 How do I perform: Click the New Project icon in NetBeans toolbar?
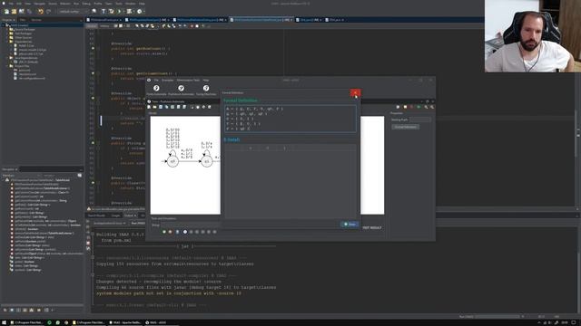click(14, 12)
